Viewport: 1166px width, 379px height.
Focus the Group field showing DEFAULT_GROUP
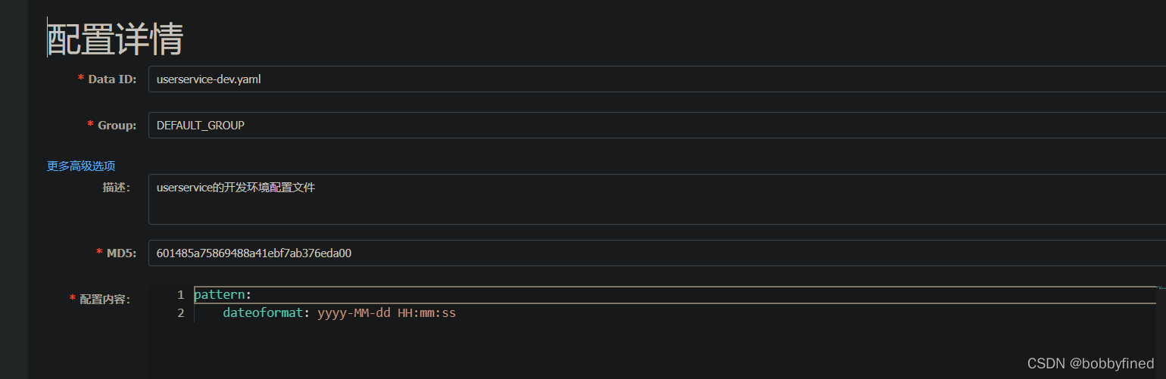[x=657, y=126]
